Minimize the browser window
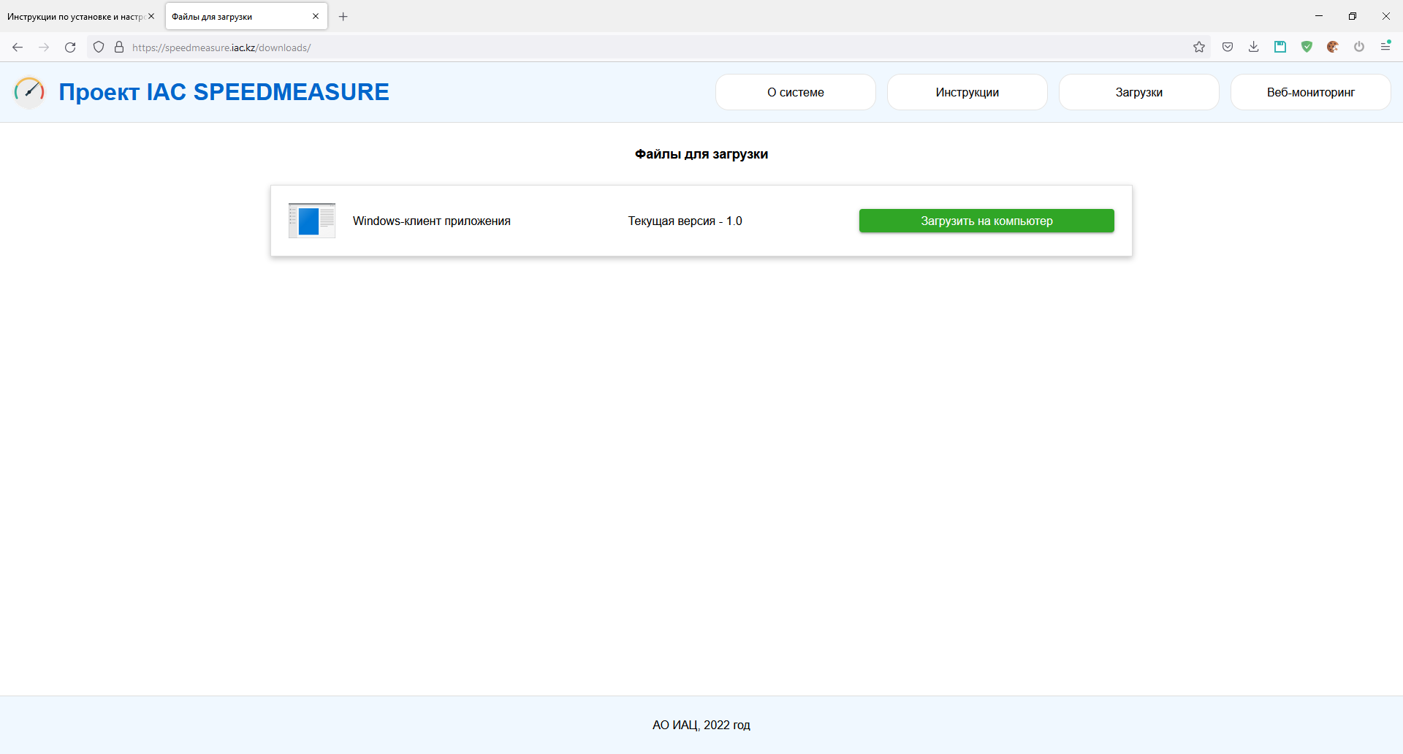Image resolution: width=1403 pixels, height=754 pixels. [x=1319, y=16]
